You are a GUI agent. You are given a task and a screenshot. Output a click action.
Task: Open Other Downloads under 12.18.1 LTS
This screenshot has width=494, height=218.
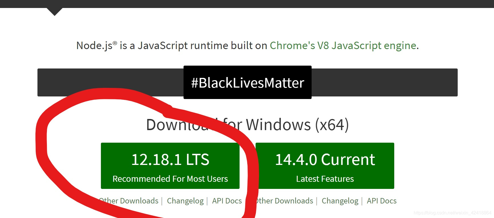coord(129,201)
